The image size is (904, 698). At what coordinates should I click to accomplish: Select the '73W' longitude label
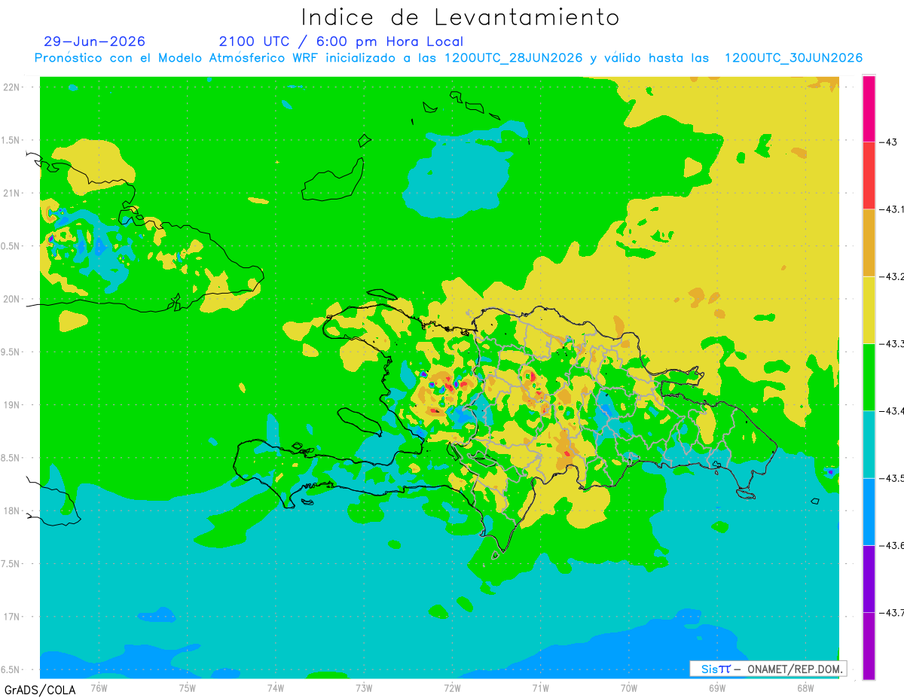(x=364, y=687)
